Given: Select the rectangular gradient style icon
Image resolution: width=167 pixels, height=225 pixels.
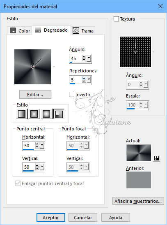Looking at the screenshot, I should tap(34, 114).
